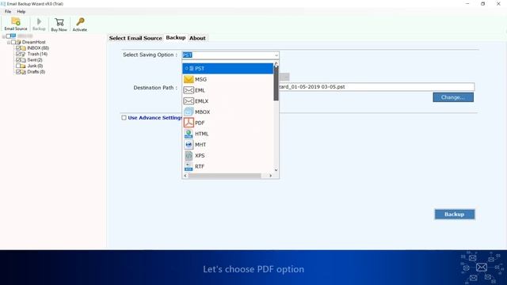Choose the MHT format icon
This screenshot has height=285, width=507.
tap(189, 145)
